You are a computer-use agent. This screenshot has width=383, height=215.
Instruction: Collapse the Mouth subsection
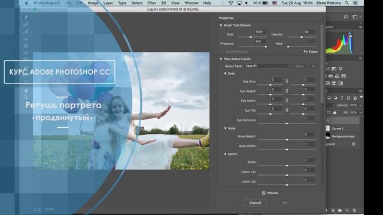click(225, 154)
